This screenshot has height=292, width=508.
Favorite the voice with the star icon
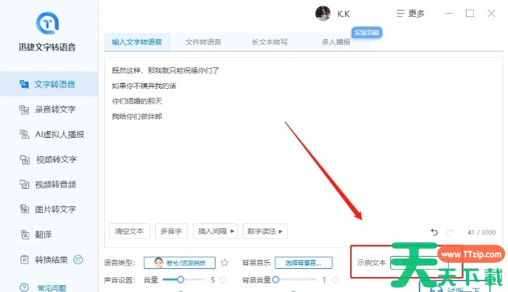coord(224,263)
